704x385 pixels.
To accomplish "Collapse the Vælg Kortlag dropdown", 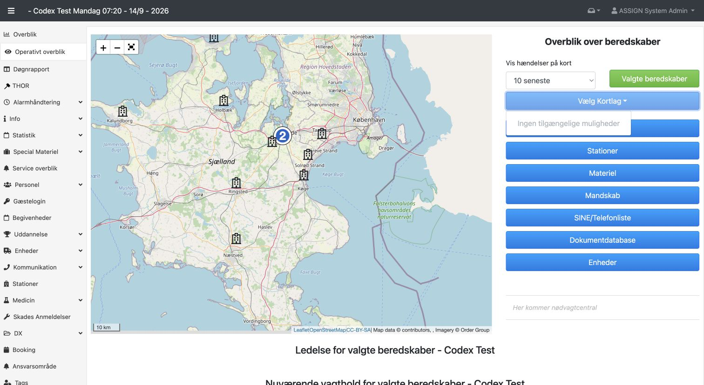I will pos(602,101).
